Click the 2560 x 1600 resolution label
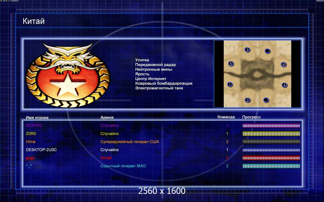This screenshot has height=202, width=324. point(162,191)
